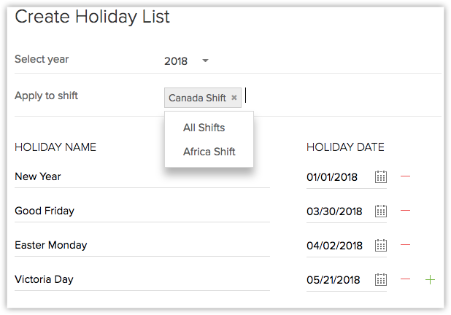Open calendar picker for Good Friday date
The width and height of the screenshot is (451, 315).
pos(380,211)
